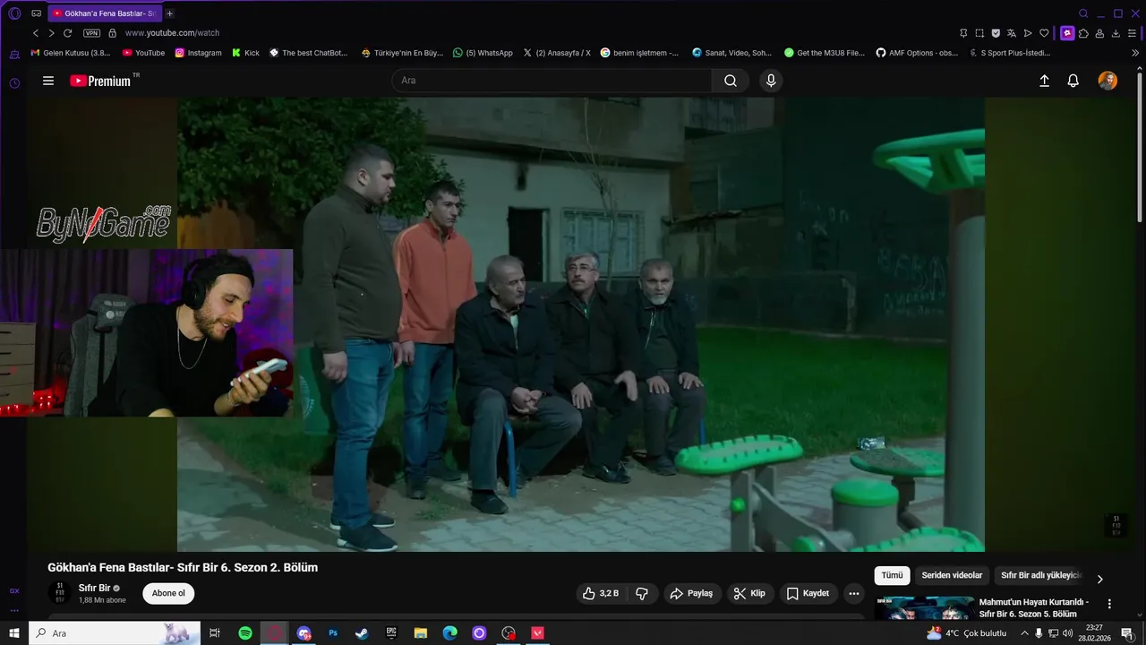Click the video player to pause
This screenshot has height=645, width=1146.
[x=580, y=324]
